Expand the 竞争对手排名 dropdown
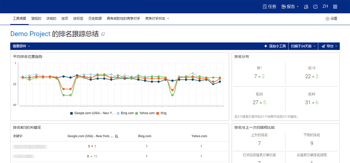 (157, 19)
